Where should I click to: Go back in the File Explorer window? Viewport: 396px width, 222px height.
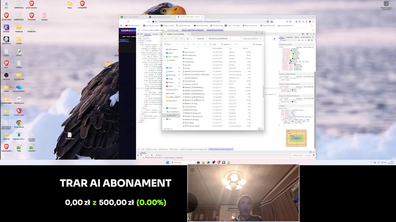pos(165,39)
